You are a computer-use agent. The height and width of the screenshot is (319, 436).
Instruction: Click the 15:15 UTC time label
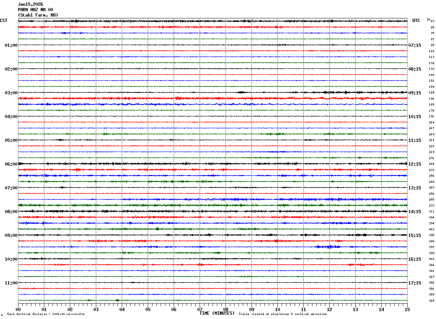click(415, 235)
